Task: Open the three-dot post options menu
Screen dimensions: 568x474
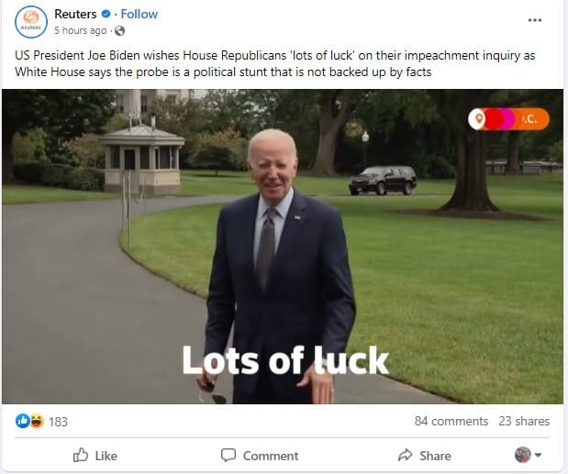Action: [535, 20]
